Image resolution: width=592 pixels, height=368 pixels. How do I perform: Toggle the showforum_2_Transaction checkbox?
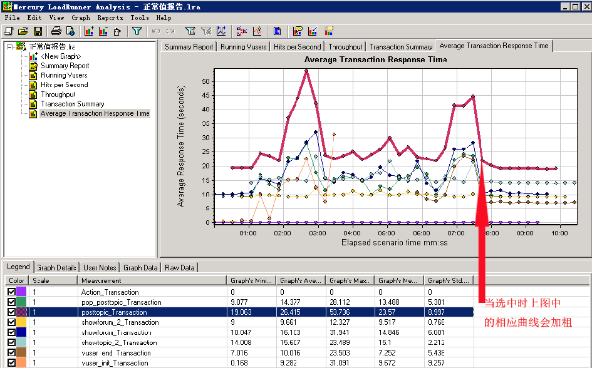point(11,322)
